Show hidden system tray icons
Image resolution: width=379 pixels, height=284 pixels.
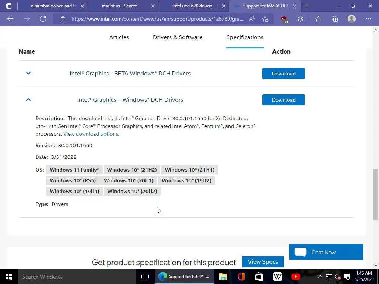point(320,277)
